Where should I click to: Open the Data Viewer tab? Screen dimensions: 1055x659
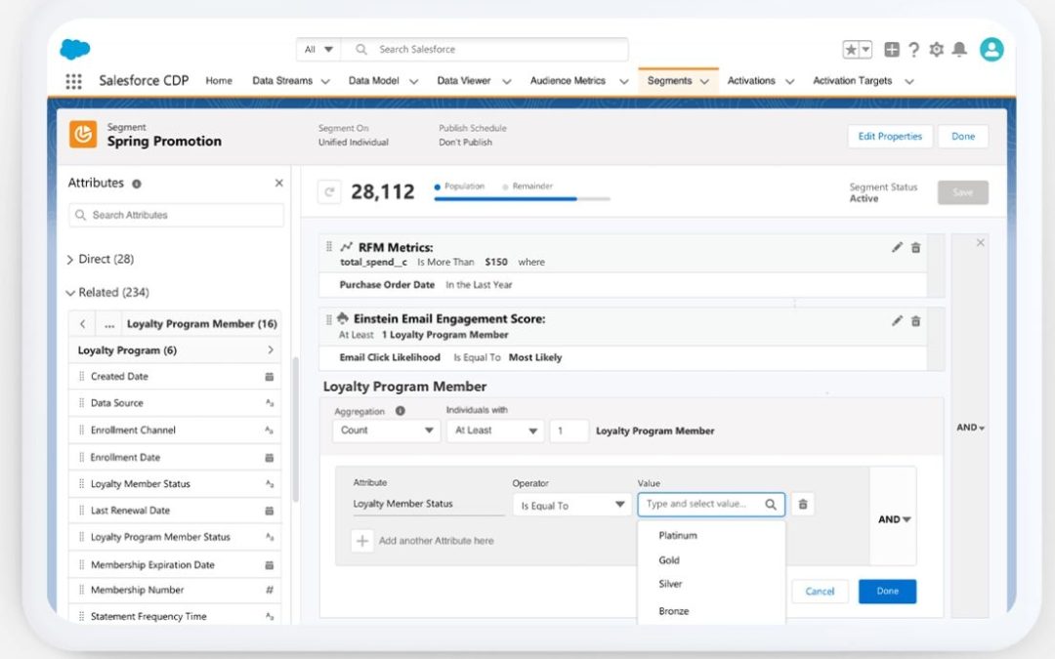[464, 81]
